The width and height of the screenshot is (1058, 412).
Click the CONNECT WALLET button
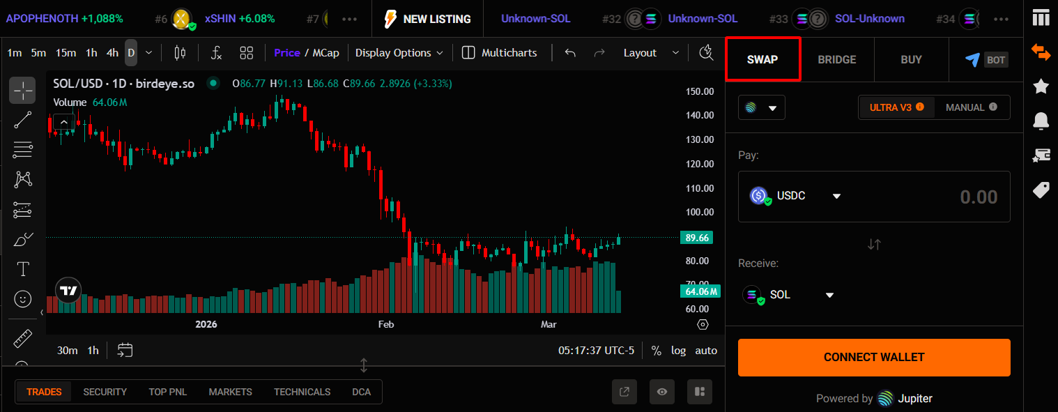874,357
